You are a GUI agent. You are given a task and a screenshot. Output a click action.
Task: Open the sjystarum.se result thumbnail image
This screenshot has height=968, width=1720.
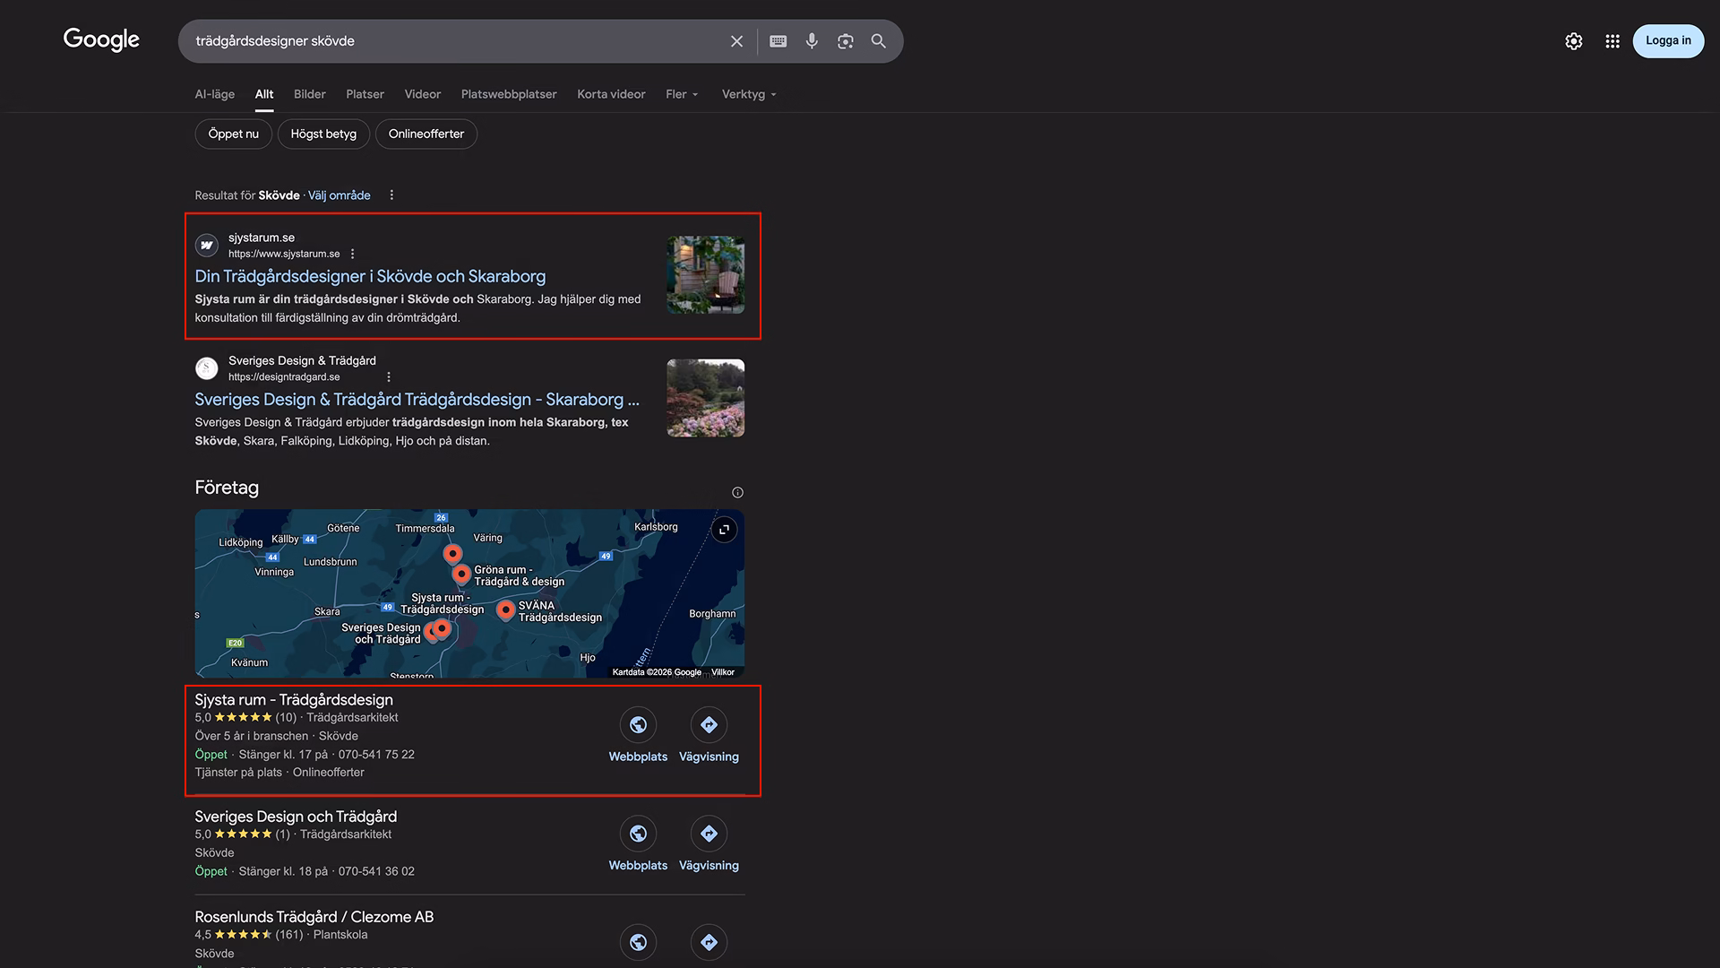706,274
